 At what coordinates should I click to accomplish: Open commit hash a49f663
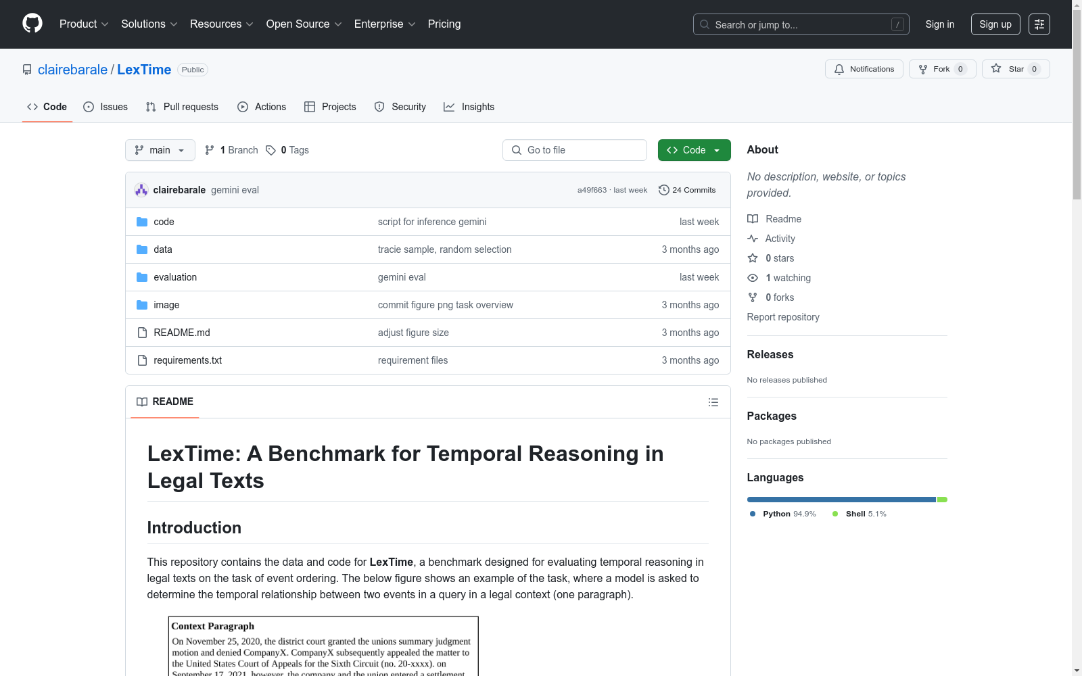tap(592, 190)
